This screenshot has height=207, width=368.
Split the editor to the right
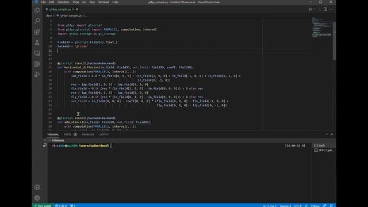coord(325,9)
